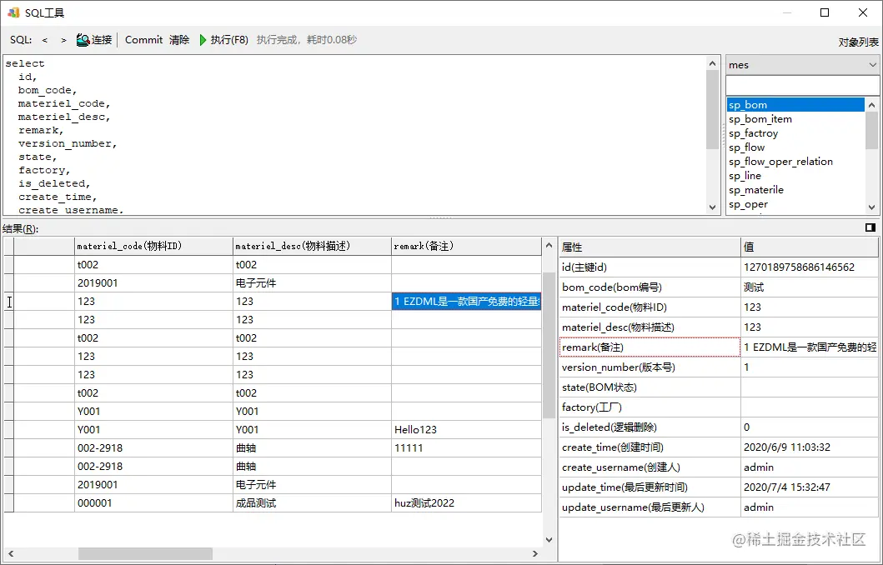Click the object list scroll-up arrow
Screen dimensions: 883x565
click(871, 105)
